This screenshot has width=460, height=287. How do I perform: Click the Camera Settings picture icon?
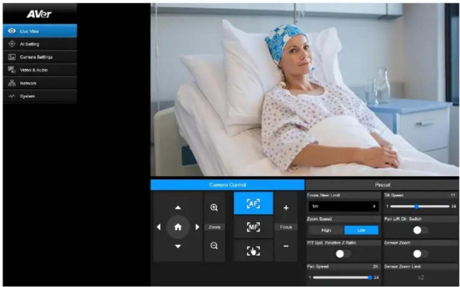tap(12, 57)
